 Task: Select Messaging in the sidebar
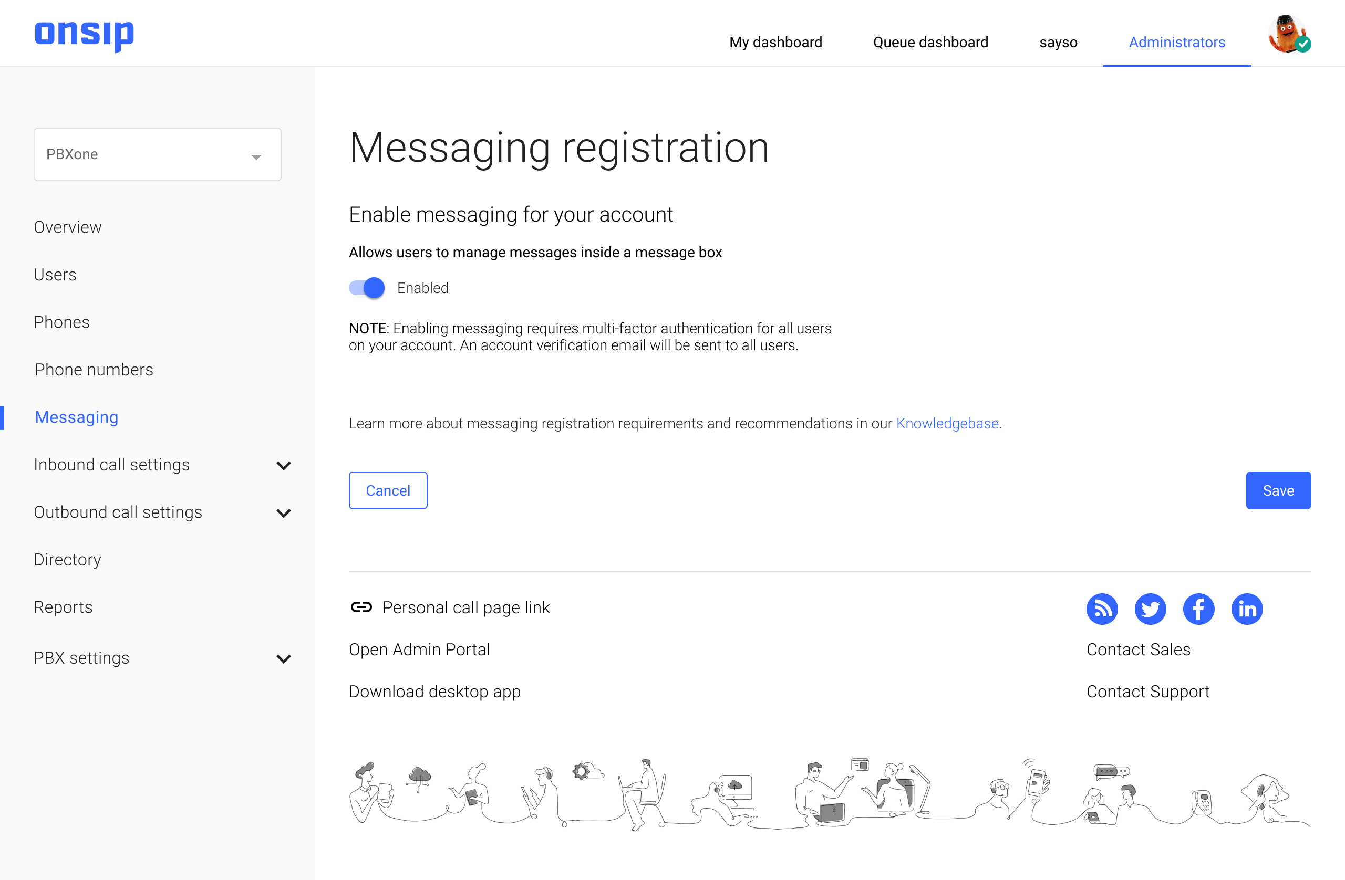[x=76, y=417]
